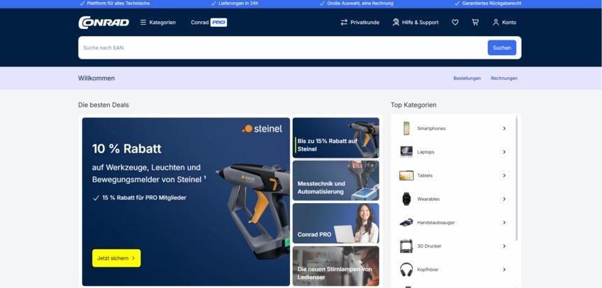Open Conrad PRO promo tile

335,224
